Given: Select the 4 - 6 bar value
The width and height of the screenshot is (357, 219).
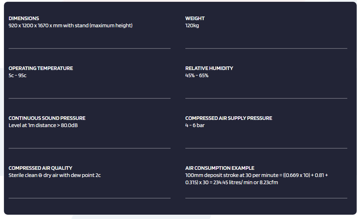Looking at the screenshot, I should (195, 125).
